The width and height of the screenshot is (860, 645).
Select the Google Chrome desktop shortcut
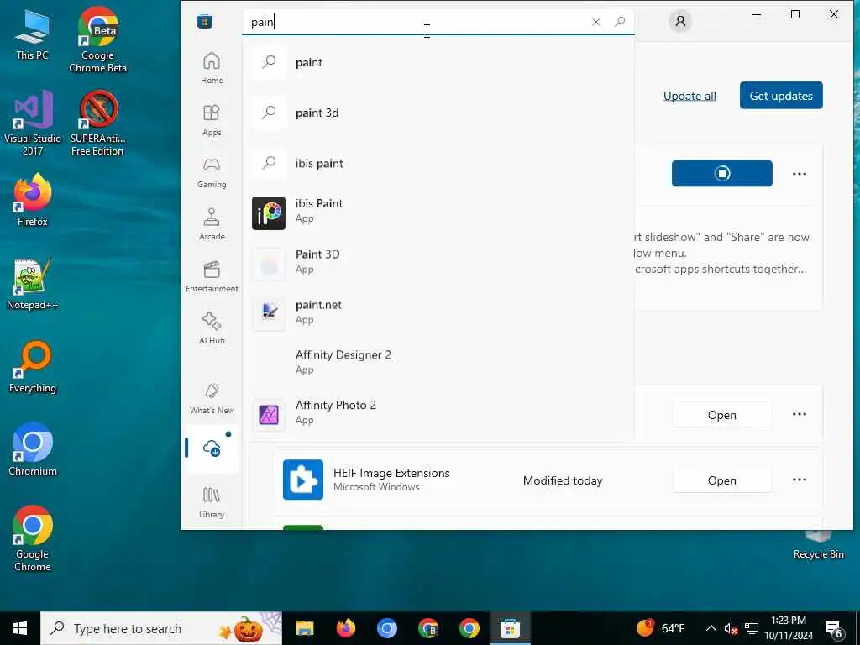33,538
